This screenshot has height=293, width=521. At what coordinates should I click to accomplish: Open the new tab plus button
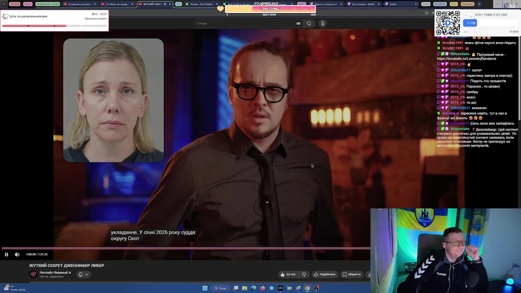pos(479,4)
